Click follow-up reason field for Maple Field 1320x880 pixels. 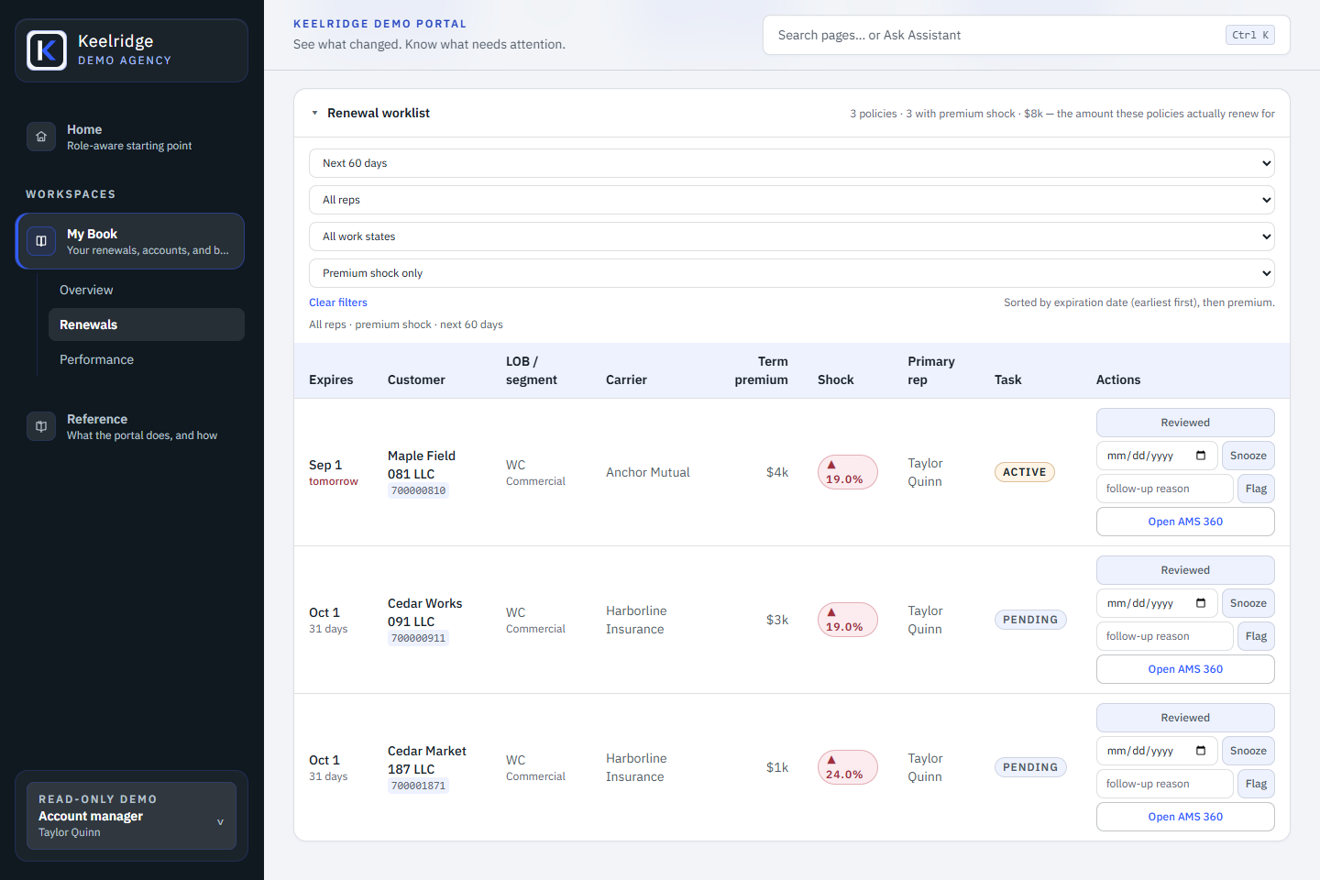[1165, 489]
